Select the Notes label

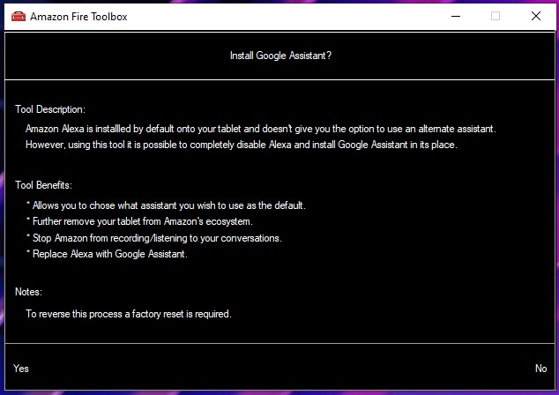point(28,292)
